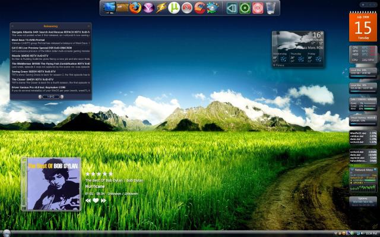This screenshot has height=237, width=380.
Task: Rate the song five stars
Action: tap(110, 174)
